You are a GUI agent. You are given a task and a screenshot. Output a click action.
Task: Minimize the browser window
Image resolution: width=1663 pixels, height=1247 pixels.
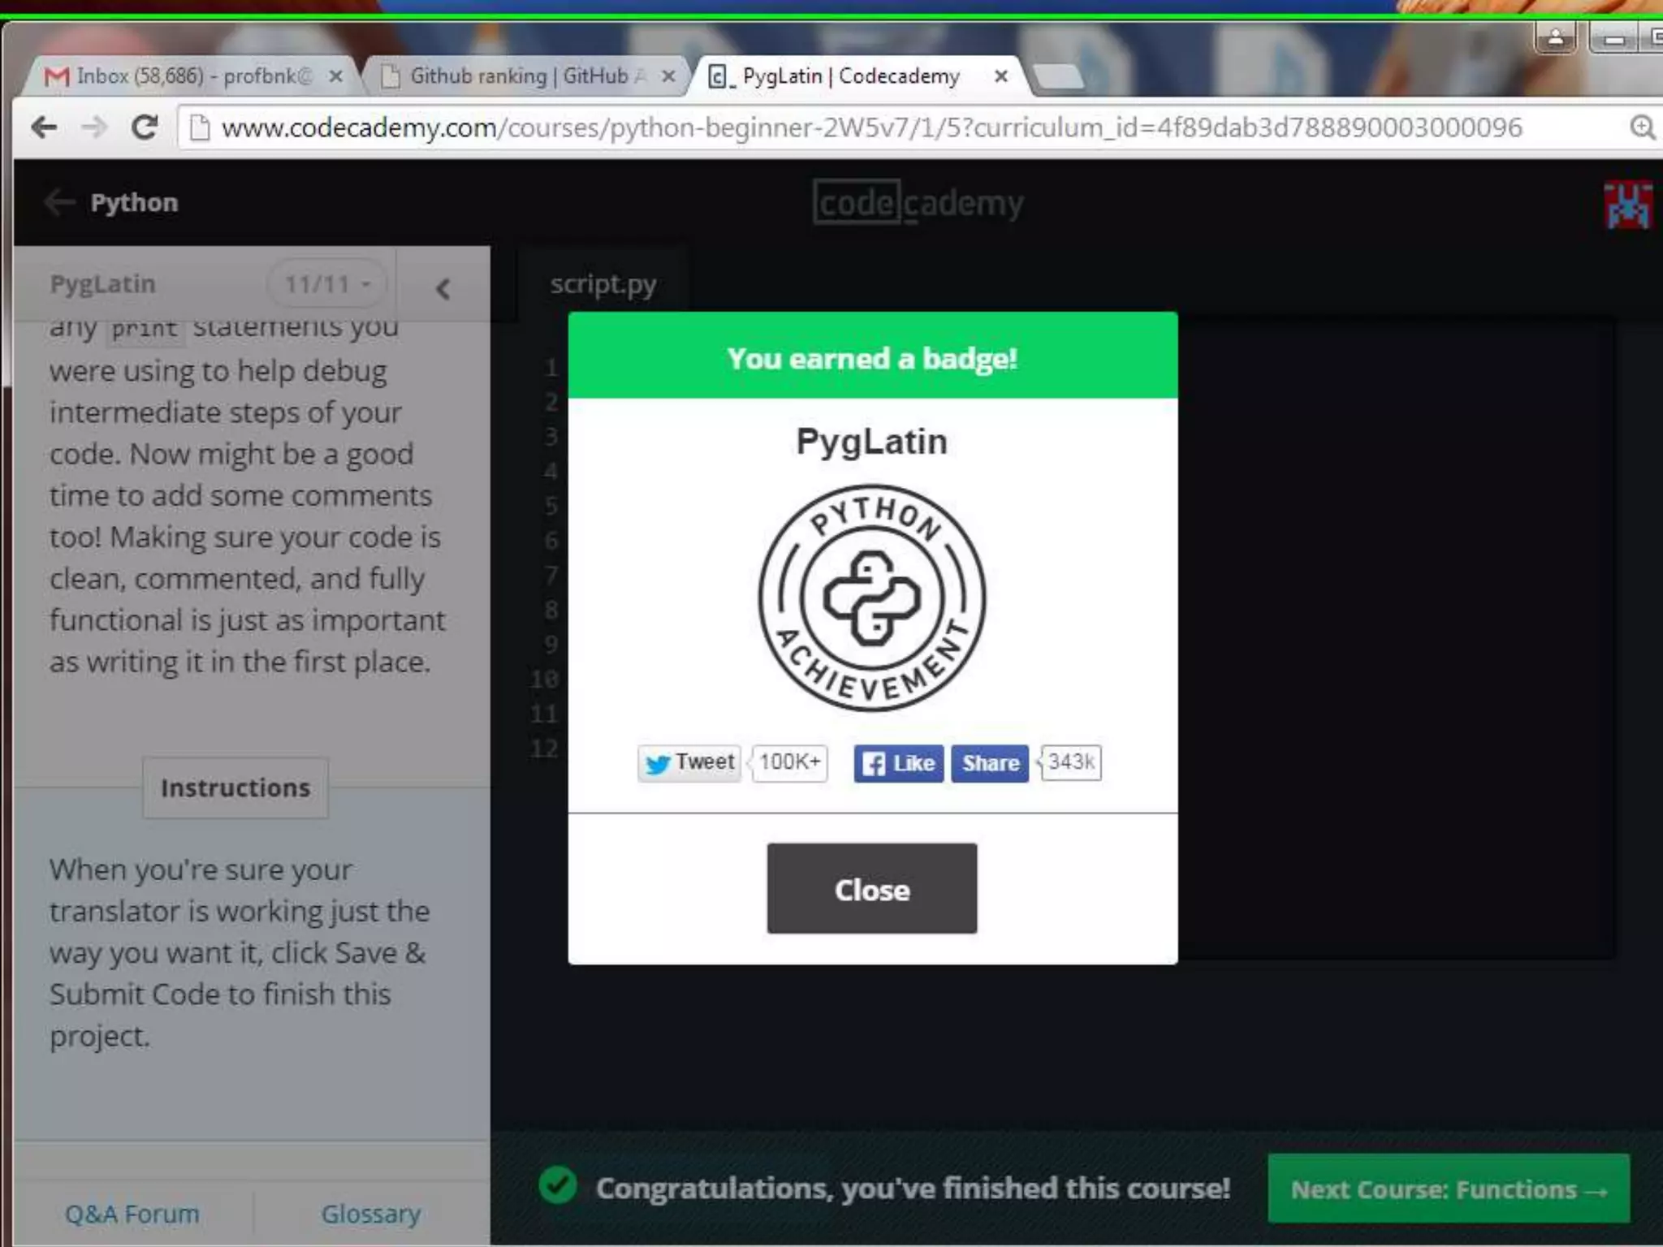click(1613, 38)
